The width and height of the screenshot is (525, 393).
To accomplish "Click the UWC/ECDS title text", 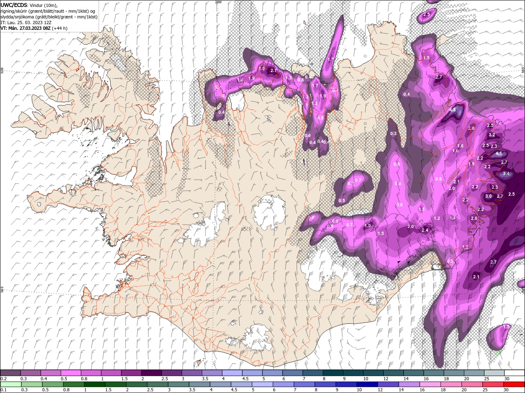I will [14, 5].
